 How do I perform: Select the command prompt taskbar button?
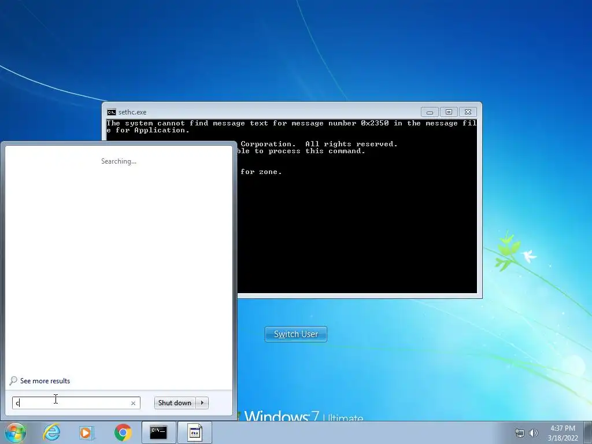pos(158,432)
